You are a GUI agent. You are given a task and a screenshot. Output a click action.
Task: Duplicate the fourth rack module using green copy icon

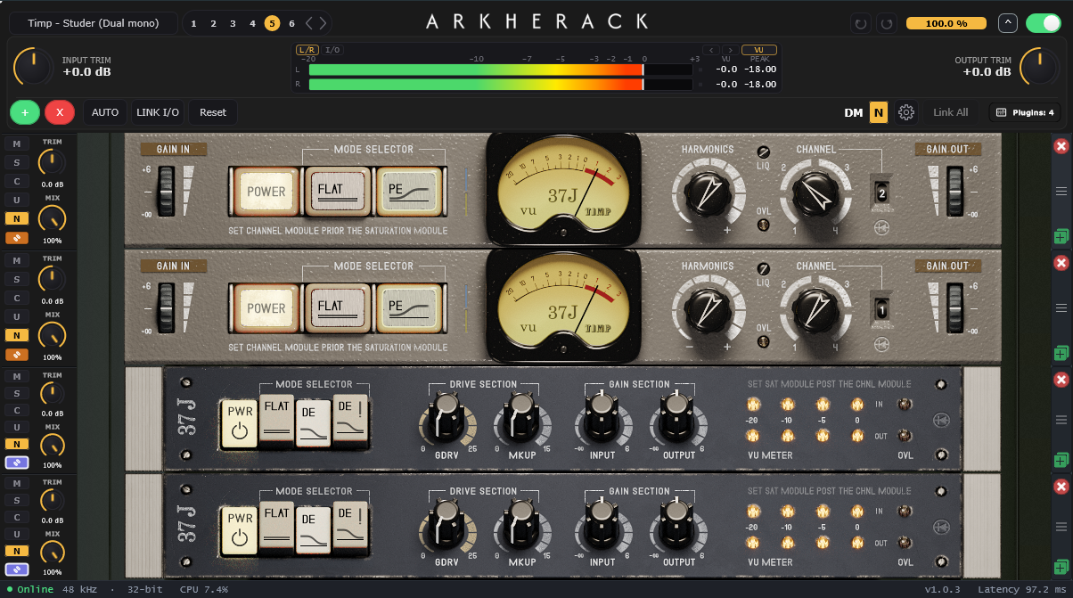(1061, 567)
